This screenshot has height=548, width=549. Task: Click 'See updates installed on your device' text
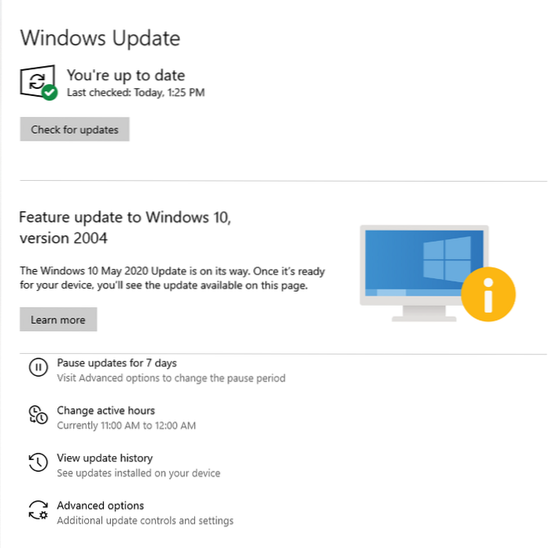tap(138, 473)
